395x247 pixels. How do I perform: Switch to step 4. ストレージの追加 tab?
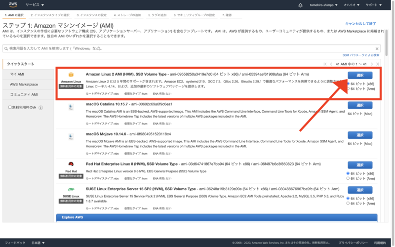127,15
